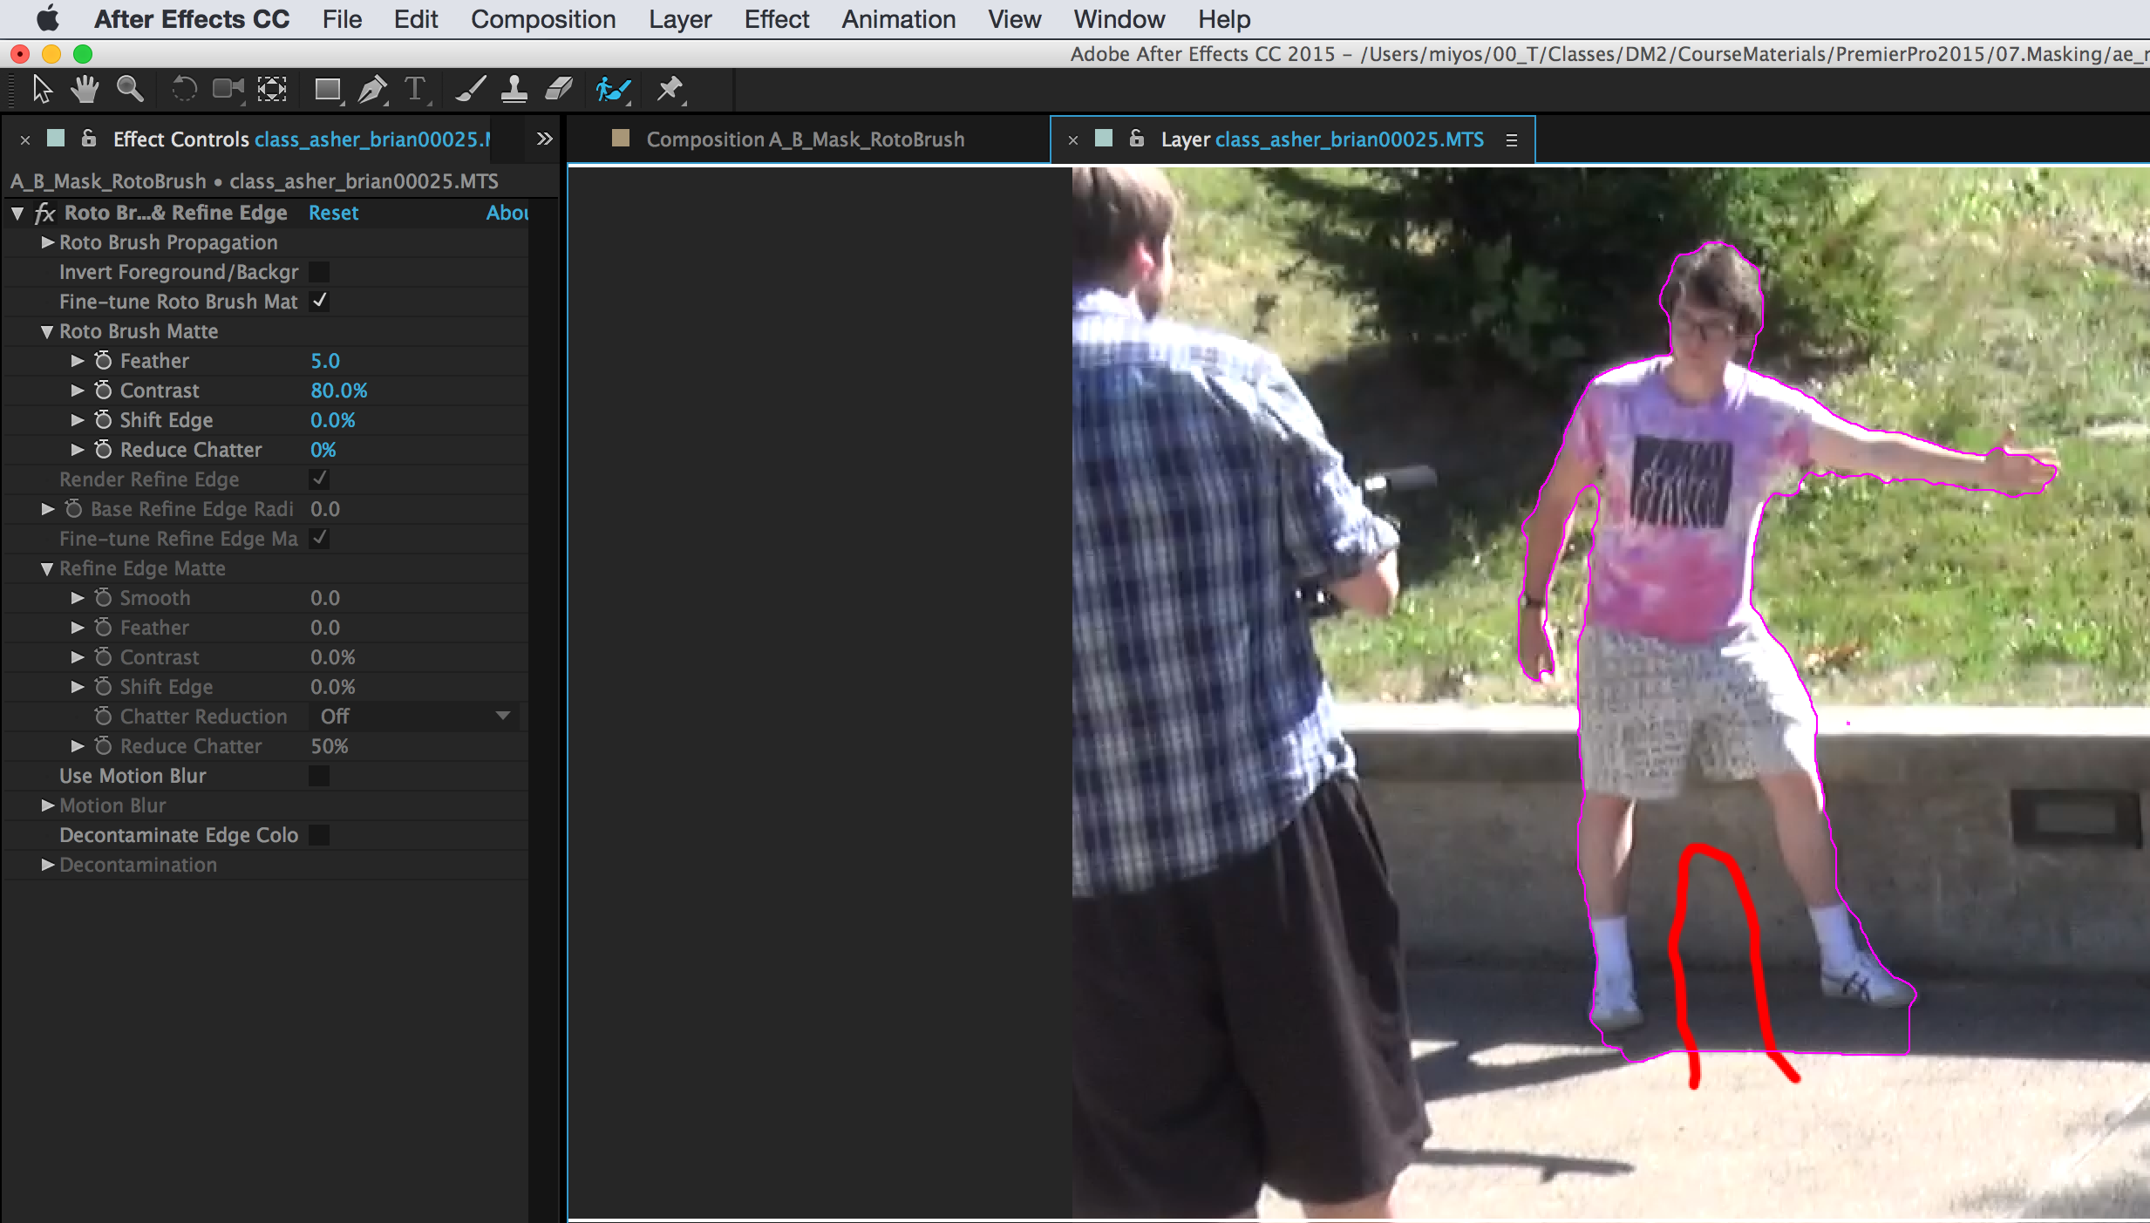
Task: Select the Puppet Pin tool
Action: [x=670, y=89]
